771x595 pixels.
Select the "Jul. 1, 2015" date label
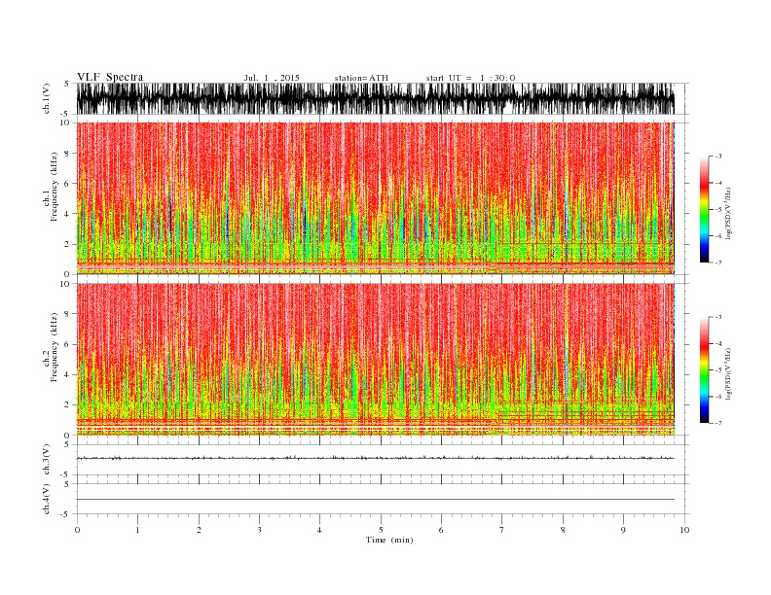pos(272,78)
